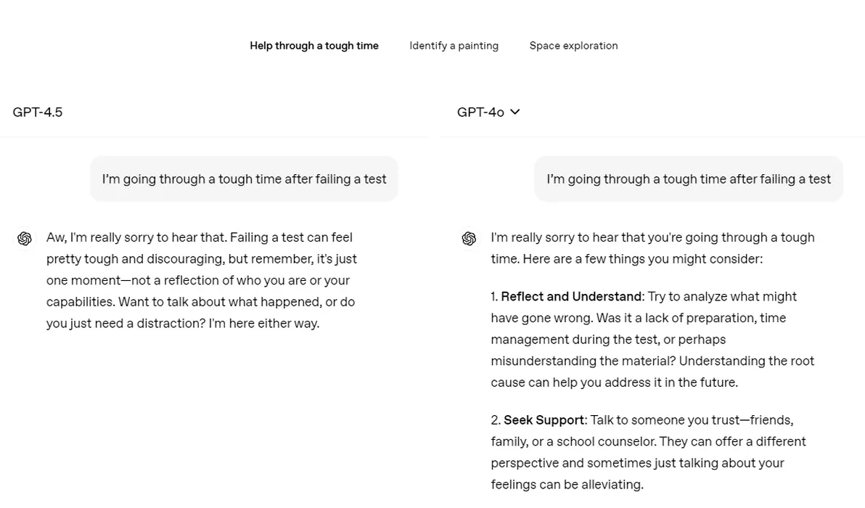
Task: Click the sentence about understanding the root cause
Action: click(652, 372)
